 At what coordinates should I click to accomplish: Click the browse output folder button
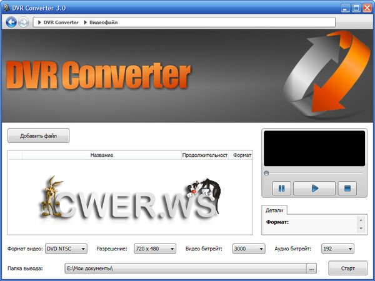(x=312, y=269)
